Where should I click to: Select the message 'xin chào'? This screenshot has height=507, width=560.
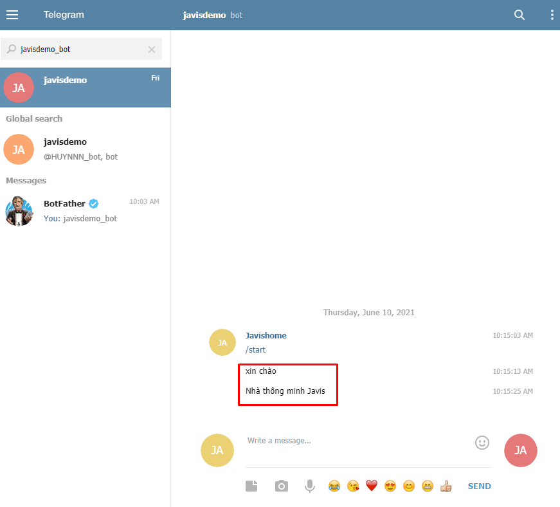coord(261,371)
